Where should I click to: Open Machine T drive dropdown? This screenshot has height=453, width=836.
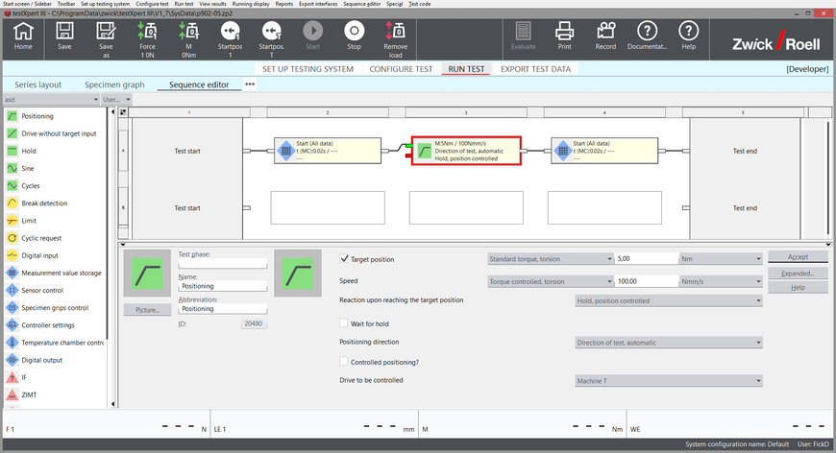click(669, 381)
